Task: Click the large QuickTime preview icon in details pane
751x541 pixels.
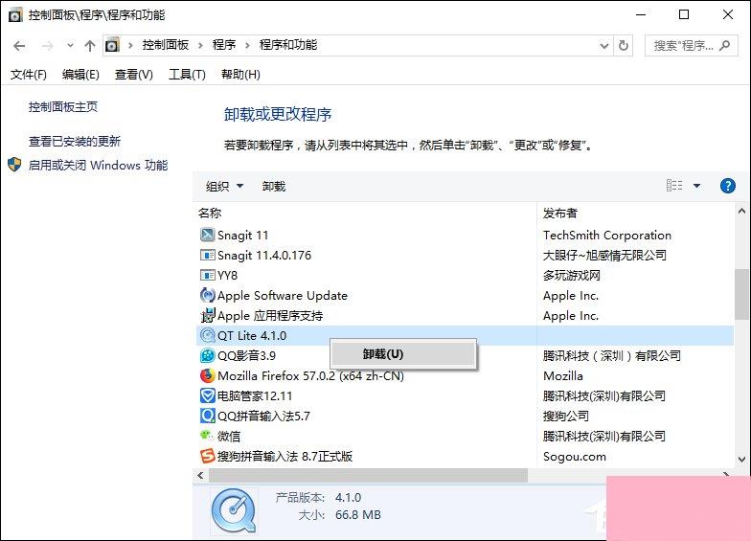Action: pos(234,511)
